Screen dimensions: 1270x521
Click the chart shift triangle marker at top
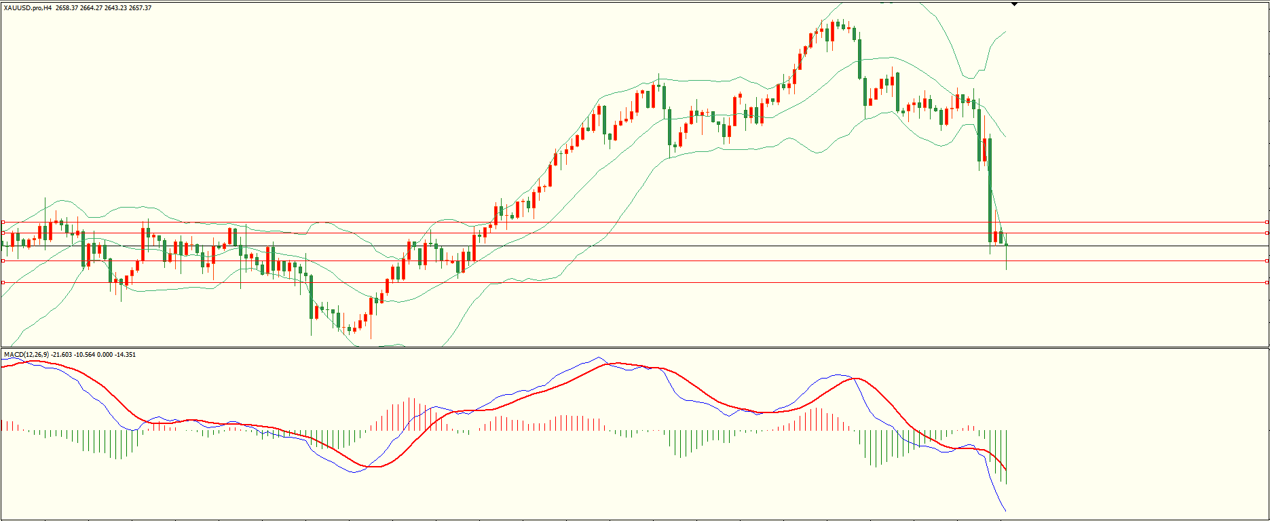(x=1014, y=4)
